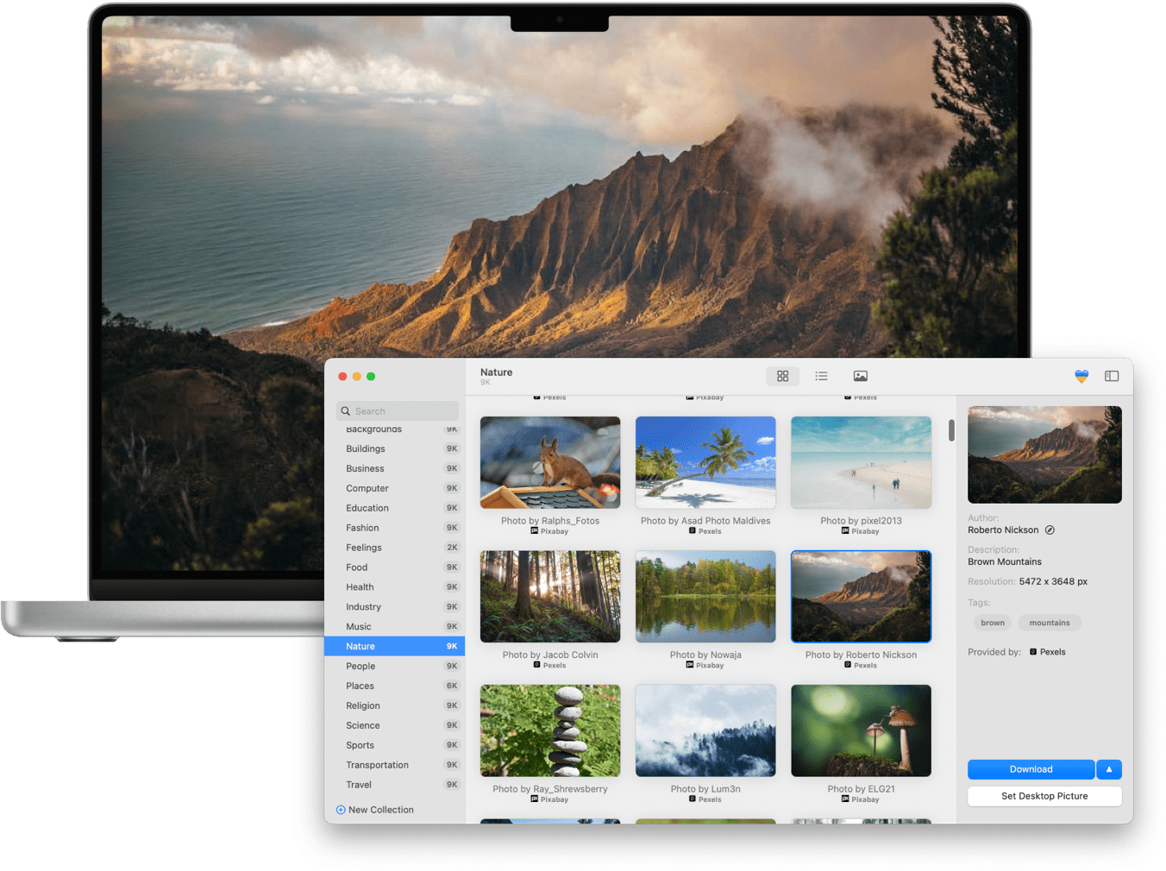Switch to grid view layout
The width and height of the screenshot is (1166, 871).
click(x=782, y=376)
